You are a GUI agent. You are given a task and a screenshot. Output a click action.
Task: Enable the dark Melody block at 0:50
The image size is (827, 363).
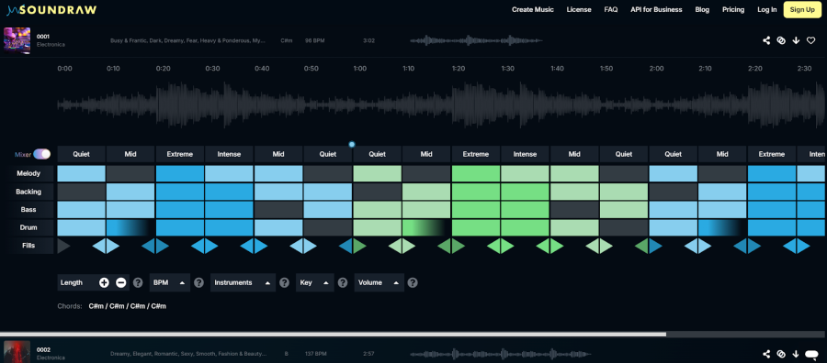328,173
